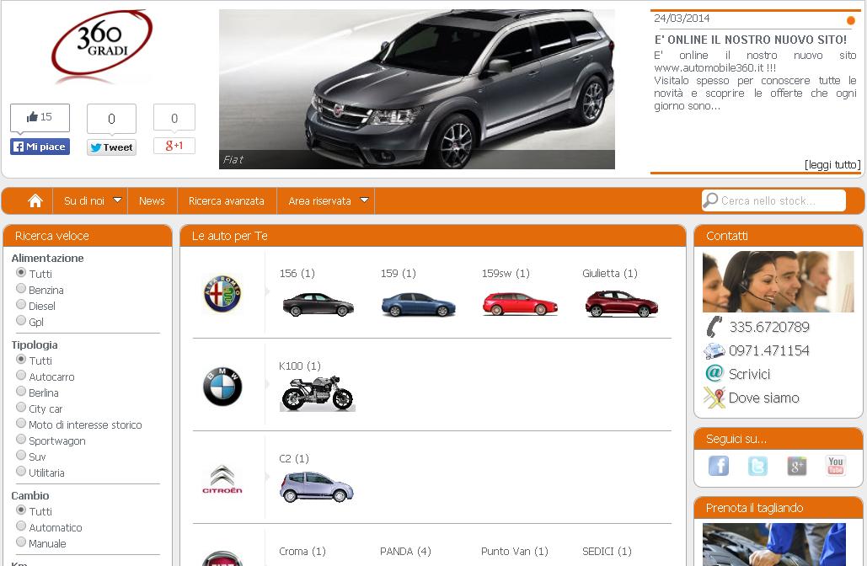Screen dimensions: 867x566
Task: Select Tutti under Alimentazione
Action: [21, 272]
